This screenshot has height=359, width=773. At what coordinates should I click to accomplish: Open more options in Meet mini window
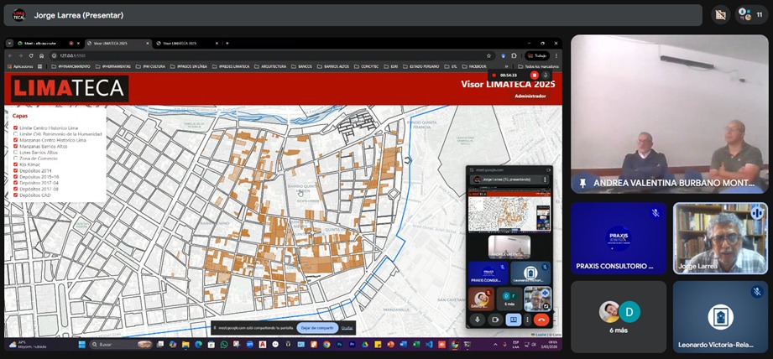coord(527,320)
